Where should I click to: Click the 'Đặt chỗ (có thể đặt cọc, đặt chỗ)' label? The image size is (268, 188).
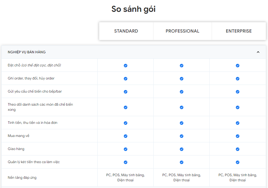coord(34,65)
